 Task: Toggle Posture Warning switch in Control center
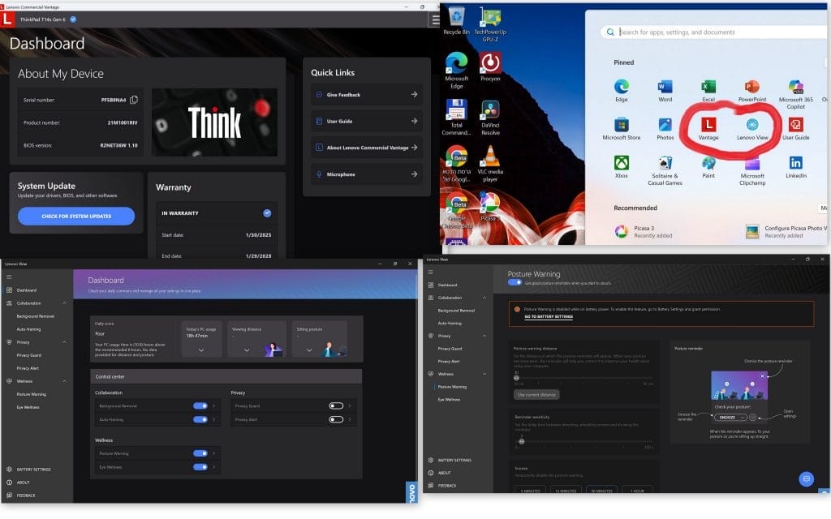[x=200, y=453]
